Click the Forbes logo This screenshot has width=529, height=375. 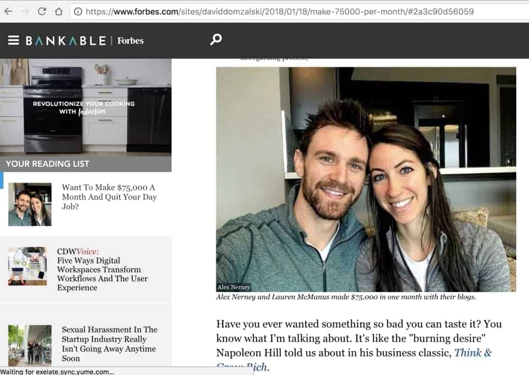point(130,41)
